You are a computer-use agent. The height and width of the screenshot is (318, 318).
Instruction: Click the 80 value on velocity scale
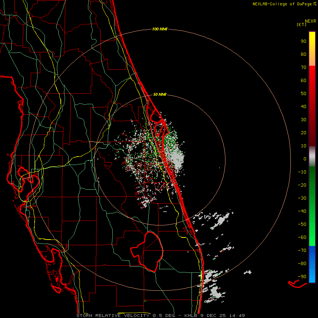pos(304,54)
